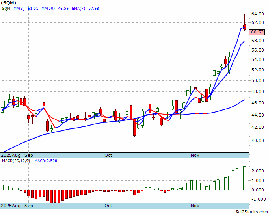
Task: Click the tallest green MACD histogram bar
Action: 241,177
